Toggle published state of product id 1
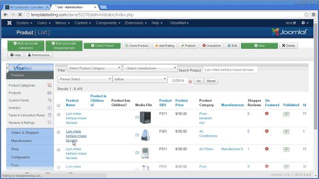This screenshot has height=179, width=319. click(x=286, y=132)
